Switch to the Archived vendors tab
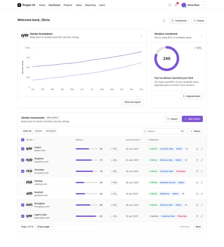 coord(51,131)
